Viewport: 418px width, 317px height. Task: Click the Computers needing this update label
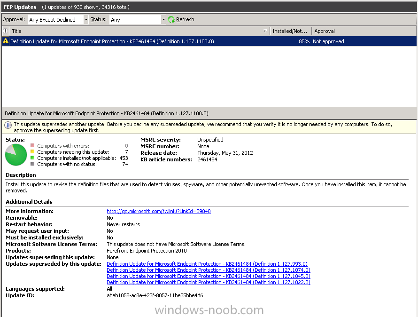pos(73,152)
